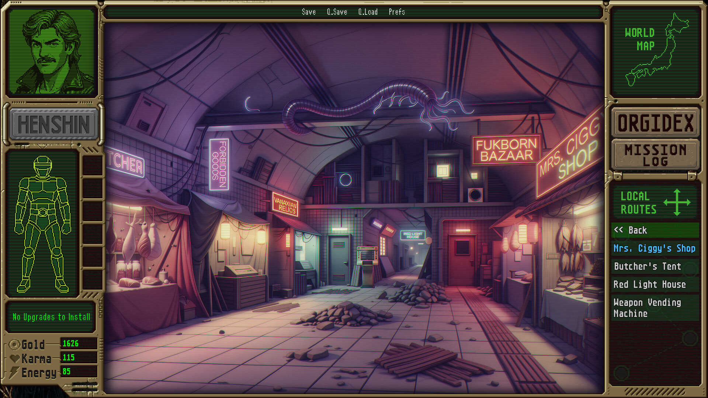This screenshot has width=708, height=398.
Task: Click the hero portrait image
Action: pos(52,52)
